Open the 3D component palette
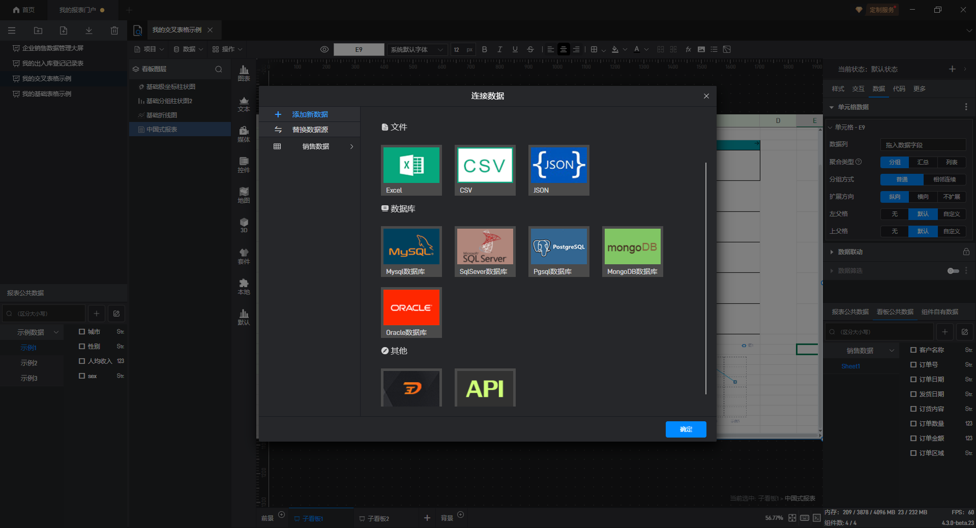This screenshot has height=528, width=976. [x=244, y=226]
